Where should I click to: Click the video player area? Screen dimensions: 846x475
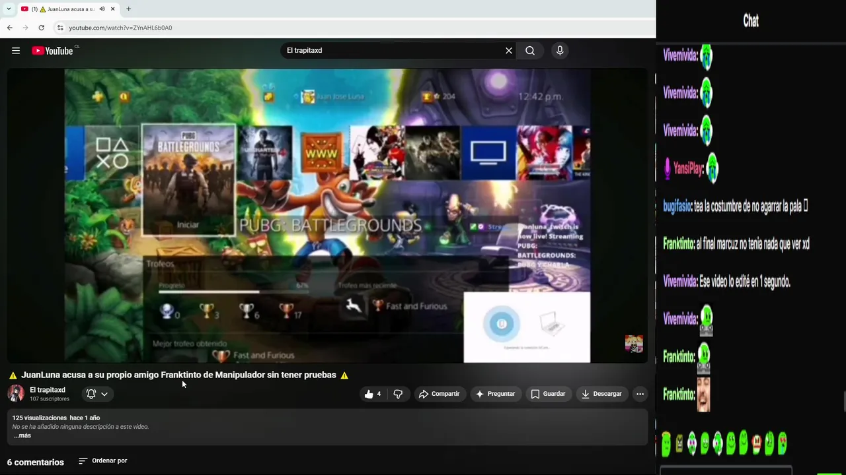click(327, 216)
